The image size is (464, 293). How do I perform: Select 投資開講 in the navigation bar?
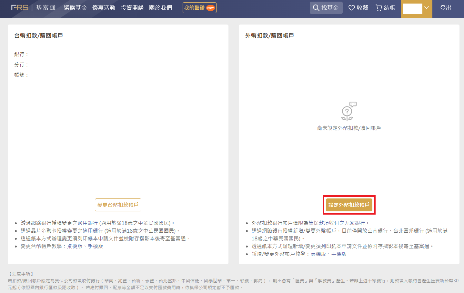point(132,8)
